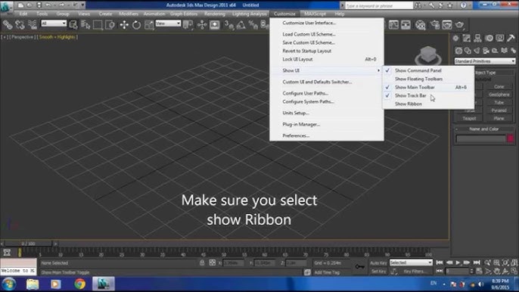
Task: Open the Standard Primitives dropdown
Action: click(x=484, y=61)
